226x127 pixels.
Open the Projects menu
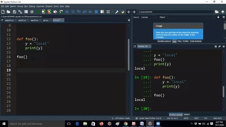coord(49,6)
